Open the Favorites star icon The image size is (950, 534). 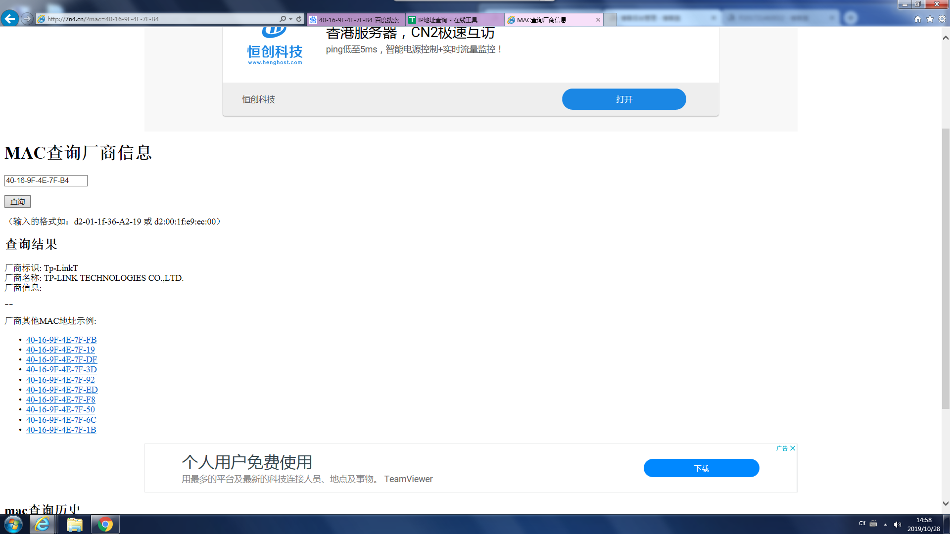point(930,19)
